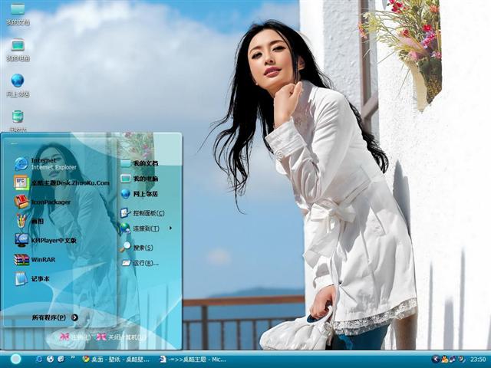
Task: Open 网上邻居 in Start menu right pane
Action: 140,194
